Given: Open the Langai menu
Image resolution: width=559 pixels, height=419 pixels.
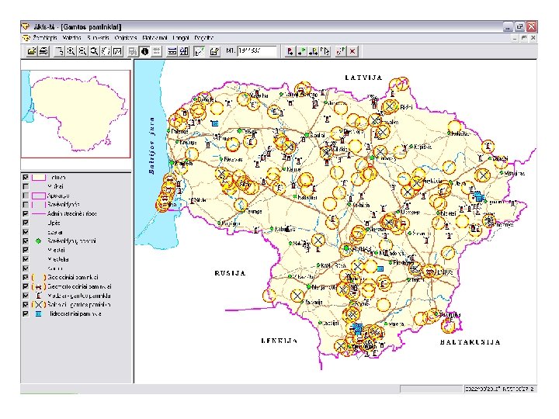Looking at the screenshot, I should click(181, 38).
